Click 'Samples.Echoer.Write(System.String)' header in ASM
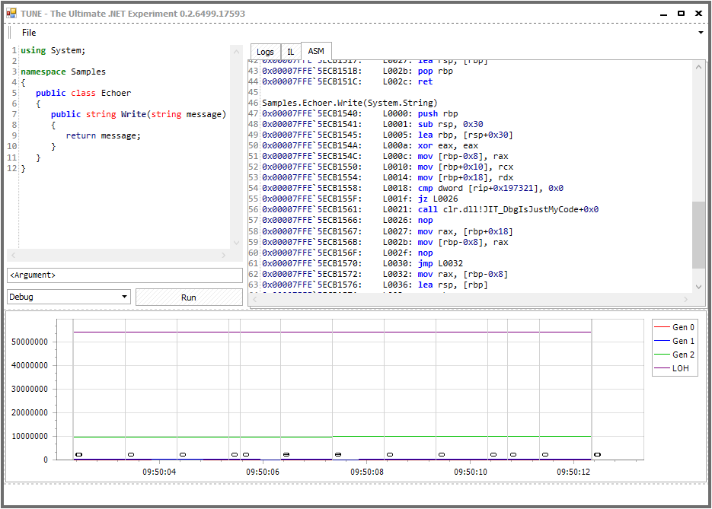712x509 pixels. click(350, 103)
